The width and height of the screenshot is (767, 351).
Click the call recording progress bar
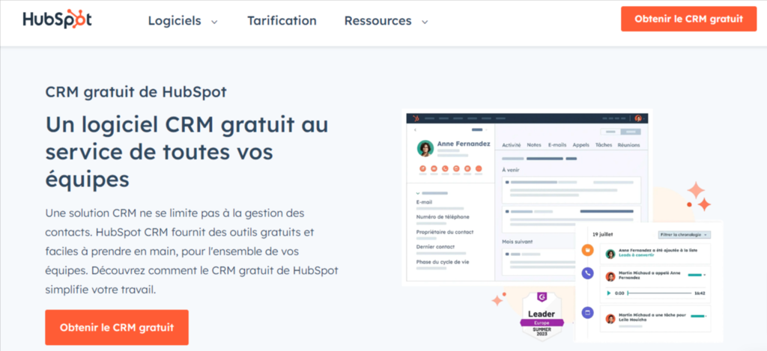pos(659,293)
